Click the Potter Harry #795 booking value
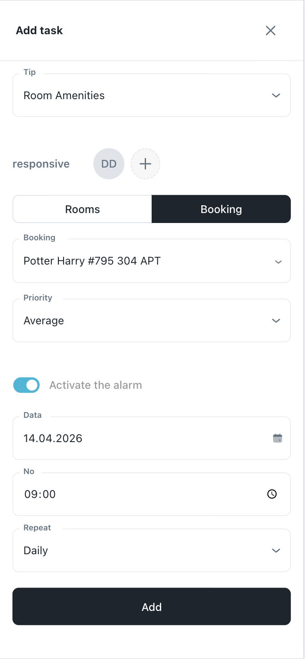Screen dimensions: 305x659 tap(92, 261)
